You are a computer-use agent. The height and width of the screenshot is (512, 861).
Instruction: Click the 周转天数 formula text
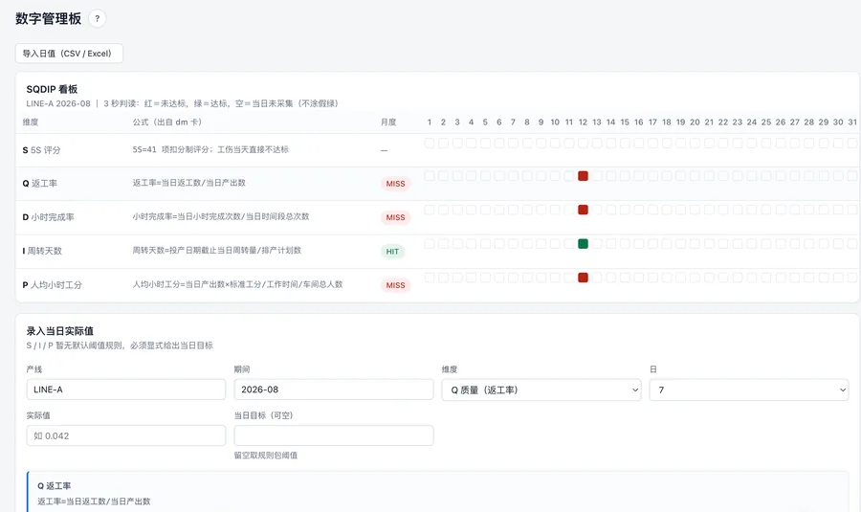(217, 251)
